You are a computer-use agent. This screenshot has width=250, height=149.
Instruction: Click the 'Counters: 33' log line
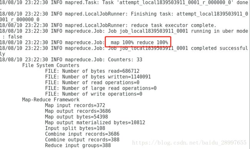pyautogui.click(x=71, y=60)
